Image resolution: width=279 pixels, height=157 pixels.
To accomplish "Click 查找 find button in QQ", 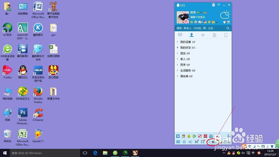I will click(x=212, y=142).
